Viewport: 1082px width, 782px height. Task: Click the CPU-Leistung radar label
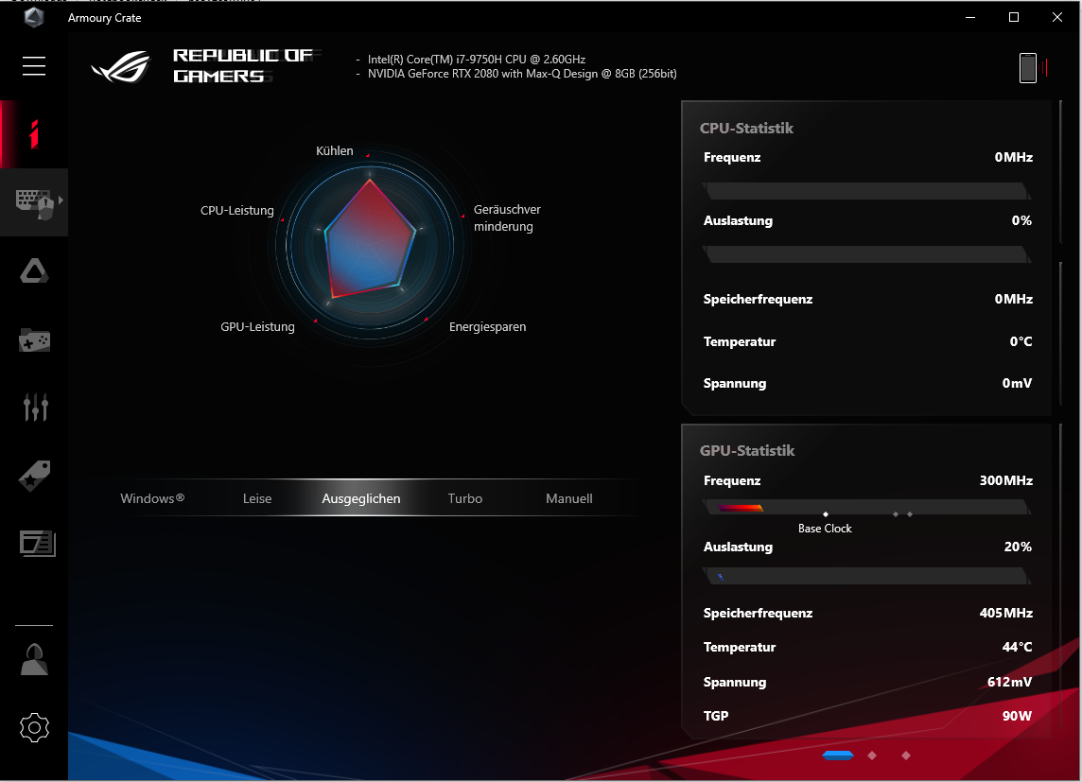point(236,210)
